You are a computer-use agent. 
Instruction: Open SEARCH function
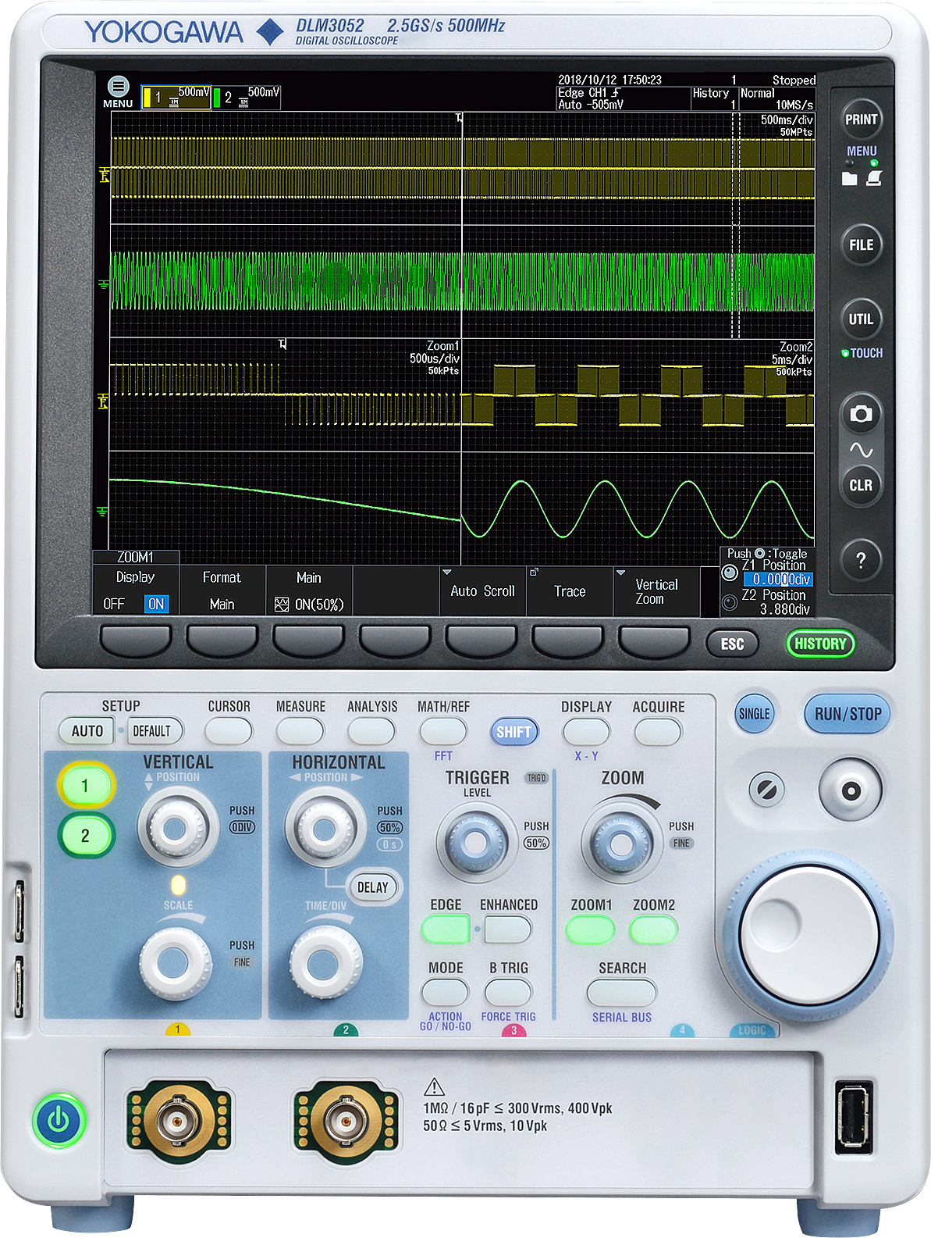tap(621, 993)
